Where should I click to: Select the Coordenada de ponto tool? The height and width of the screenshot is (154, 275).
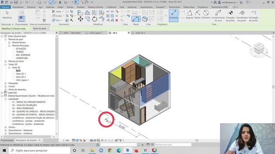241,16
